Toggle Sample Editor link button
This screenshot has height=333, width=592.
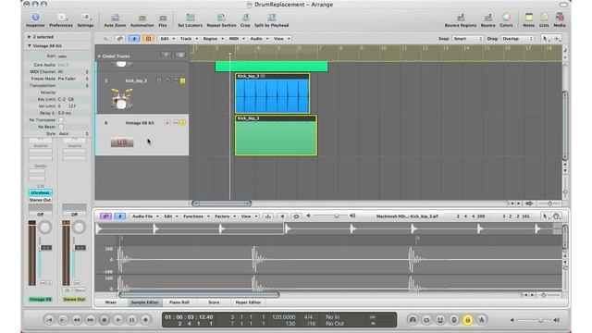(x=105, y=216)
